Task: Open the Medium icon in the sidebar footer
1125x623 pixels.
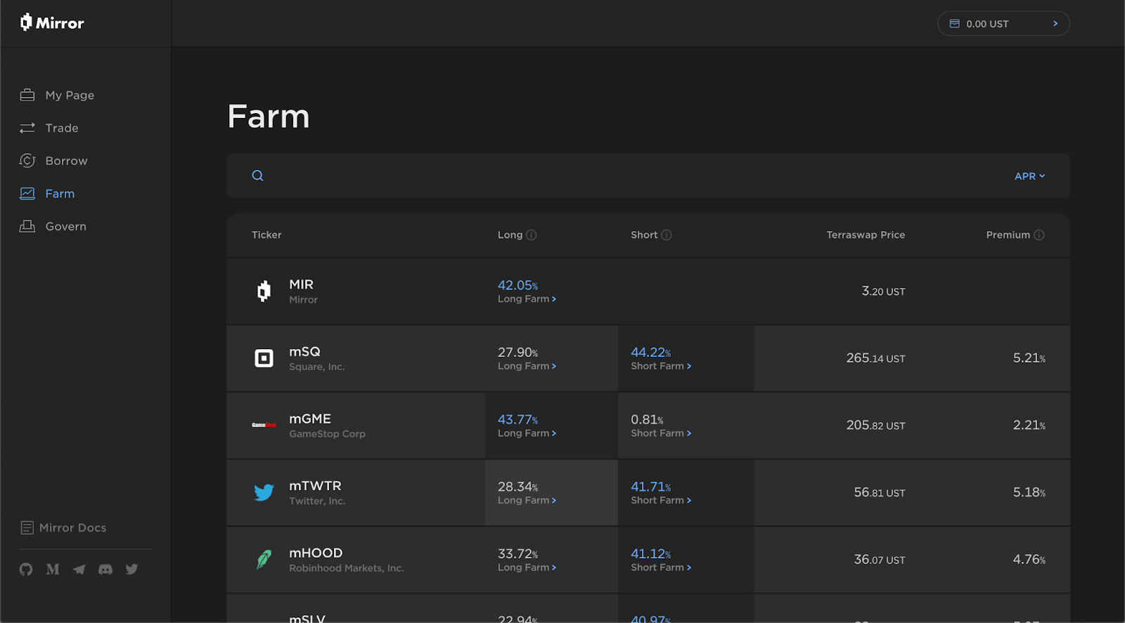Action: coord(53,569)
